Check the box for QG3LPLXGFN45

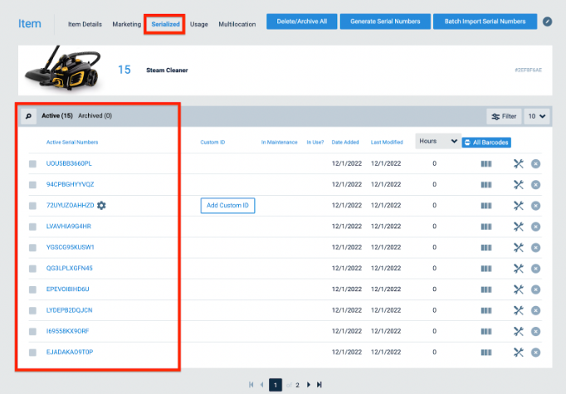coord(32,269)
